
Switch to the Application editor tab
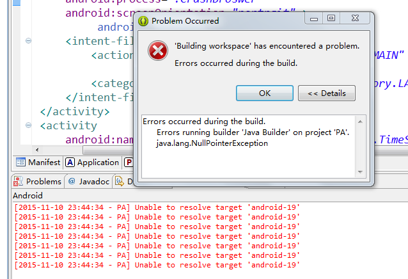coord(92,163)
